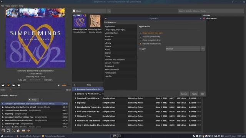246x138 pixels.
Task: Apply the preference changes
Action: coord(194,94)
